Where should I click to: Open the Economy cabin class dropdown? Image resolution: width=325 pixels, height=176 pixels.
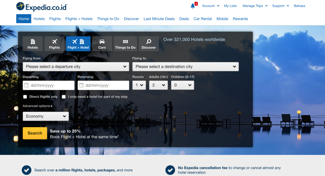(46, 116)
